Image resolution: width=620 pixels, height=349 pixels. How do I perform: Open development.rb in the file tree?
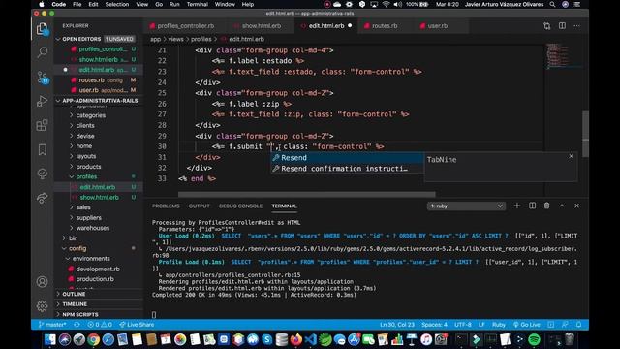98,270
